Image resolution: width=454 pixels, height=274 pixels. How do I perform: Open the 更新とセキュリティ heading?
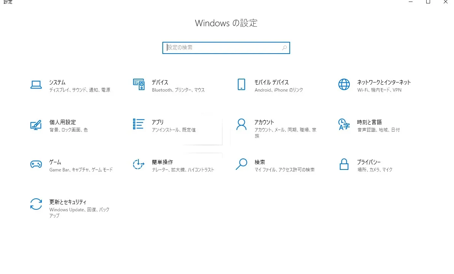(68, 202)
